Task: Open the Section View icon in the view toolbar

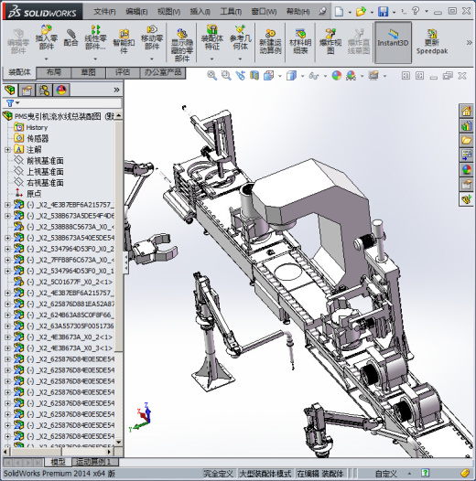Action: [x=254, y=75]
